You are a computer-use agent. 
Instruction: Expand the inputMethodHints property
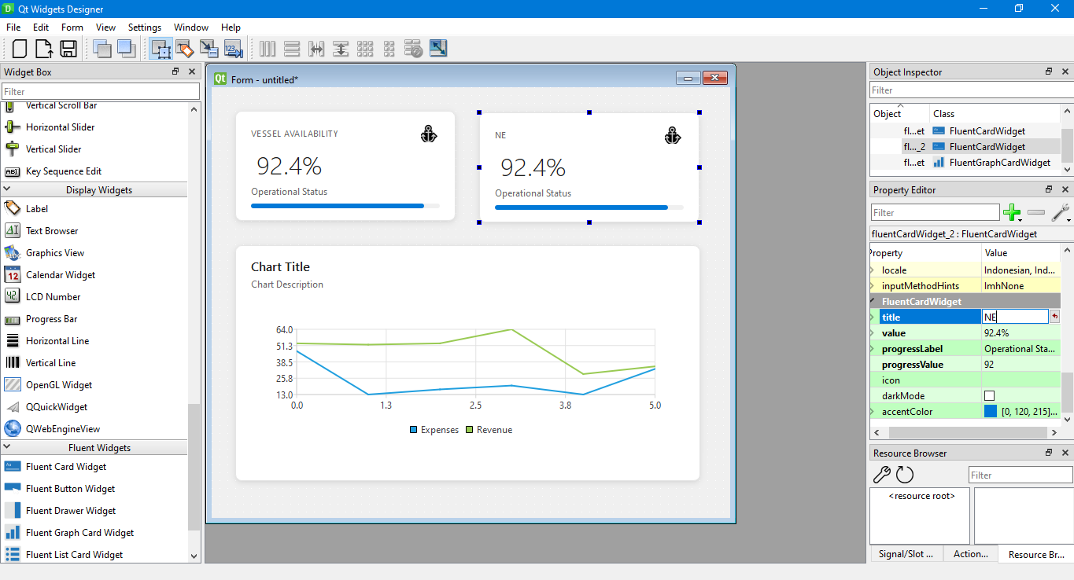[x=872, y=285]
